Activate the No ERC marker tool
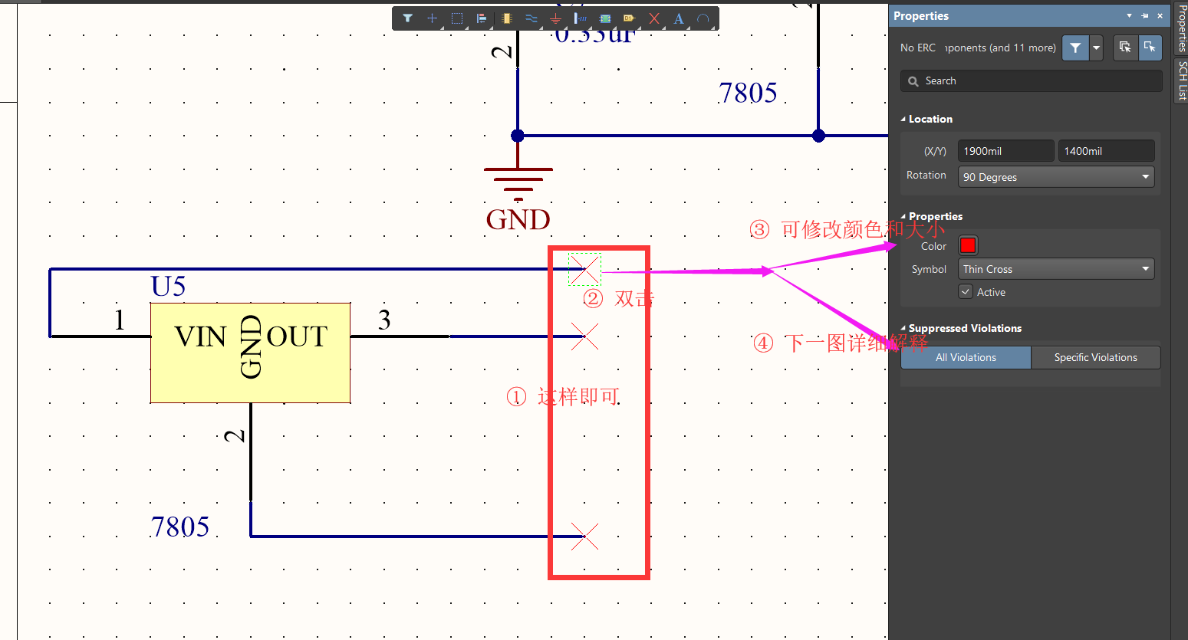The height and width of the screenshot is (640, 1188). coord(653,18)
